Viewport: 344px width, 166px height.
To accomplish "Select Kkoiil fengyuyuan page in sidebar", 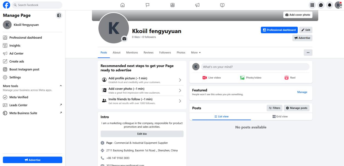I will [33, 25].
